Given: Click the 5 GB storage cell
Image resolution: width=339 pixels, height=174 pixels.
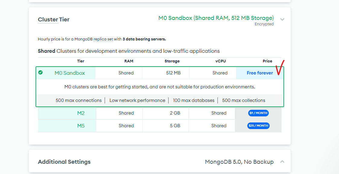Looking at the screenshot, I should tap(166, 126).
